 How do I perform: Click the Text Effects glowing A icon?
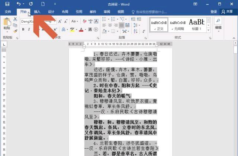coord(64,29)
